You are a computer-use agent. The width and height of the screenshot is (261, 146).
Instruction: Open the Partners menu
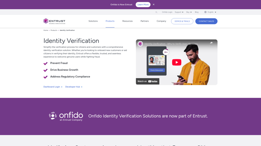pos(145,21)
